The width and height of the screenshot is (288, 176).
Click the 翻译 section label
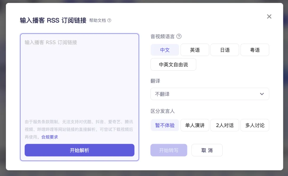click(x=155, y=81)
